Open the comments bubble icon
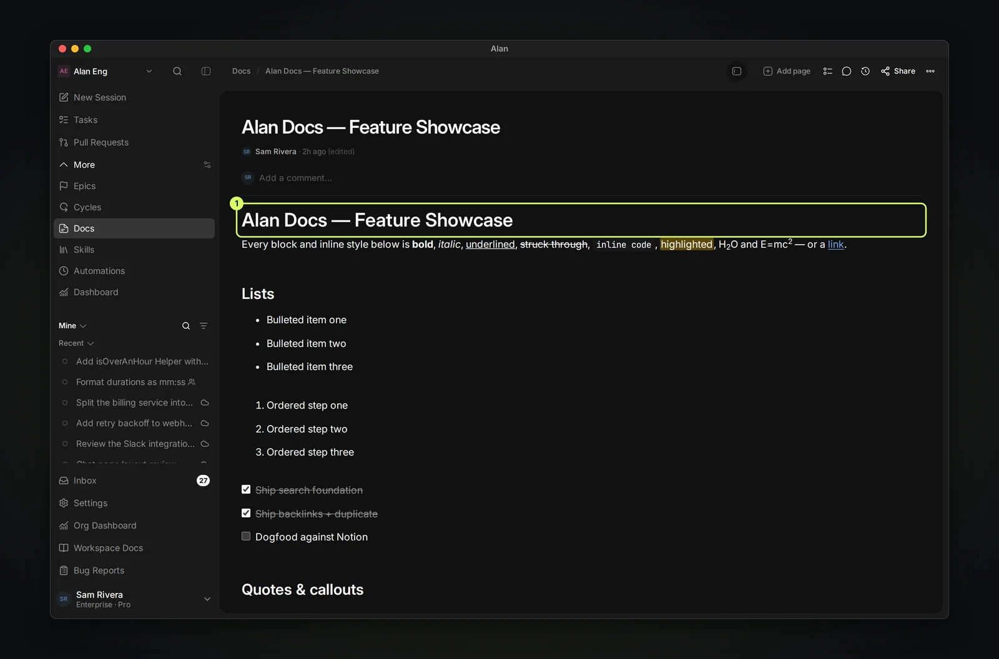Screen dimensions: 999x659 click(847, 71)
